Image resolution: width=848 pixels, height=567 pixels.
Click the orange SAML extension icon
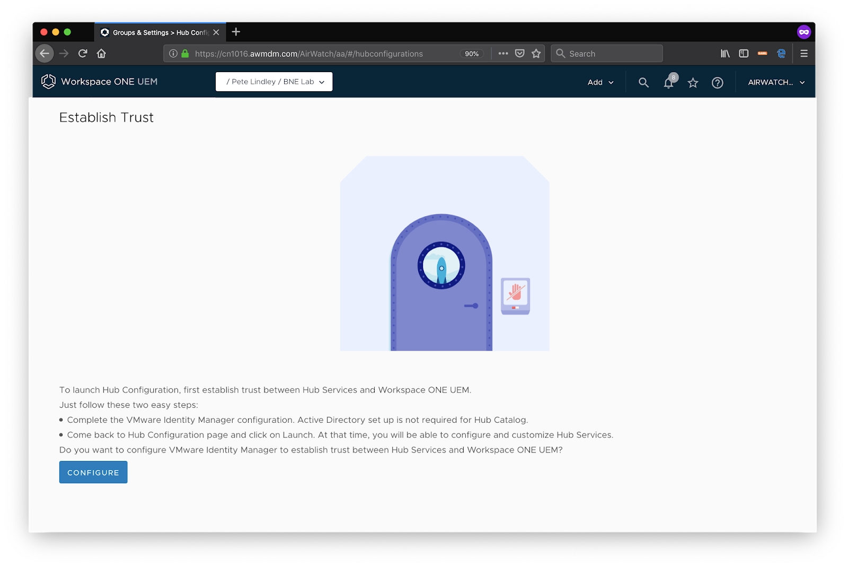(x=763, y=54)
